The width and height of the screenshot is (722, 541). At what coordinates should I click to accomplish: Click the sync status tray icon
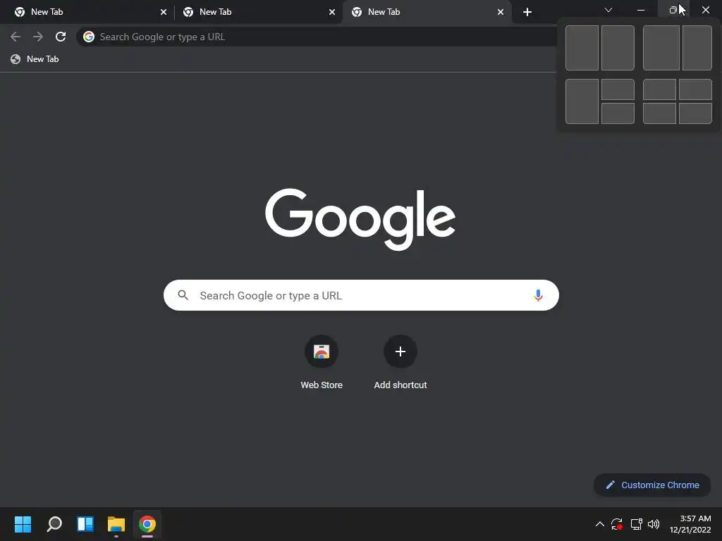(x=617, y=524)
